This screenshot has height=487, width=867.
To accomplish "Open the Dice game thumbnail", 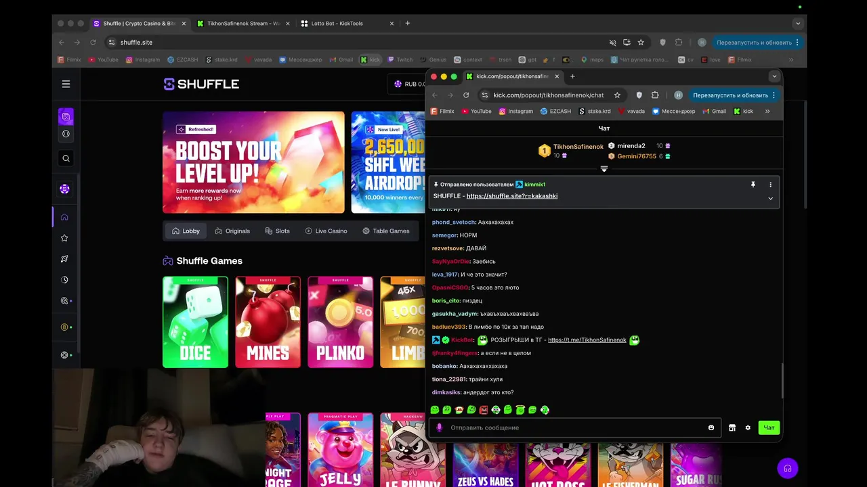I will 195,322.
